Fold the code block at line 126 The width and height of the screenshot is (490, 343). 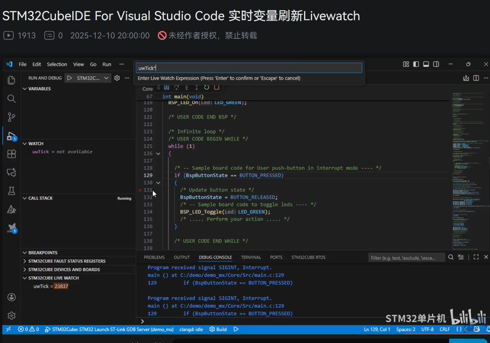tap(158, 154)
